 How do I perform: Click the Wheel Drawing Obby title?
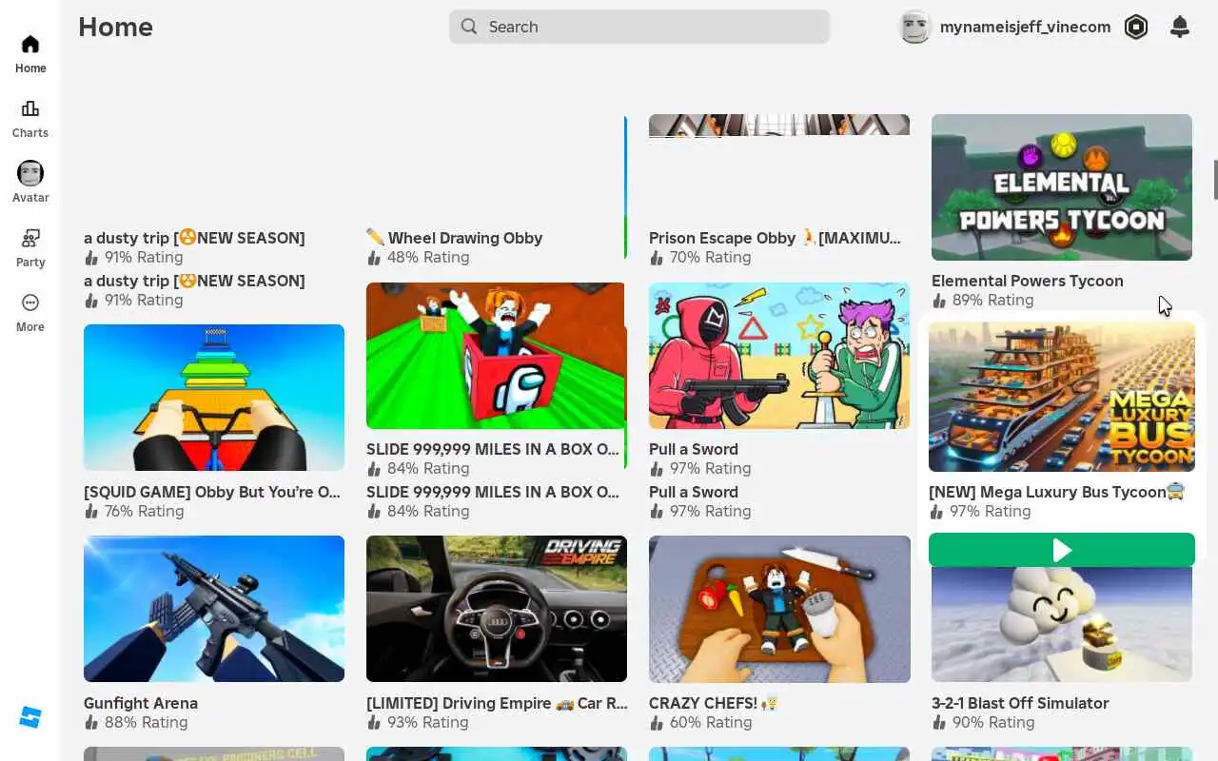[455, 238]
